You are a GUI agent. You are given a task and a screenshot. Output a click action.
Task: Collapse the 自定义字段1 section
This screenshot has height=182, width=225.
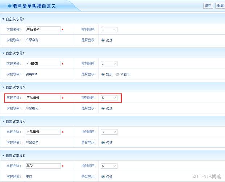[x=3, y=19]
